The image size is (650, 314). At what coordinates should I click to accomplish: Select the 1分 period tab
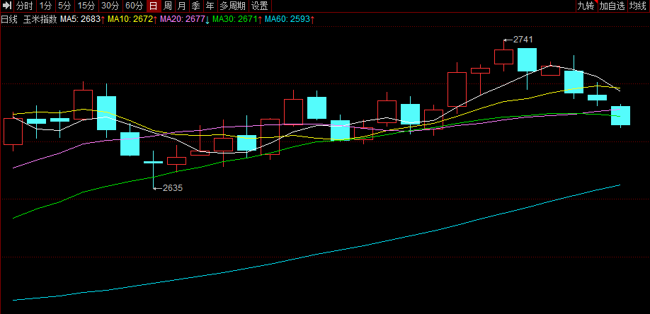(x=45, y=6)
